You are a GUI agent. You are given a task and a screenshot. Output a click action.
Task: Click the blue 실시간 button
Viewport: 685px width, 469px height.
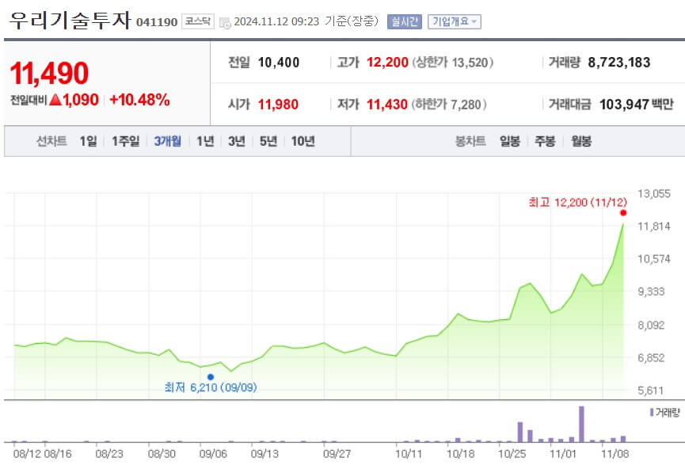[x=405, y=21]
